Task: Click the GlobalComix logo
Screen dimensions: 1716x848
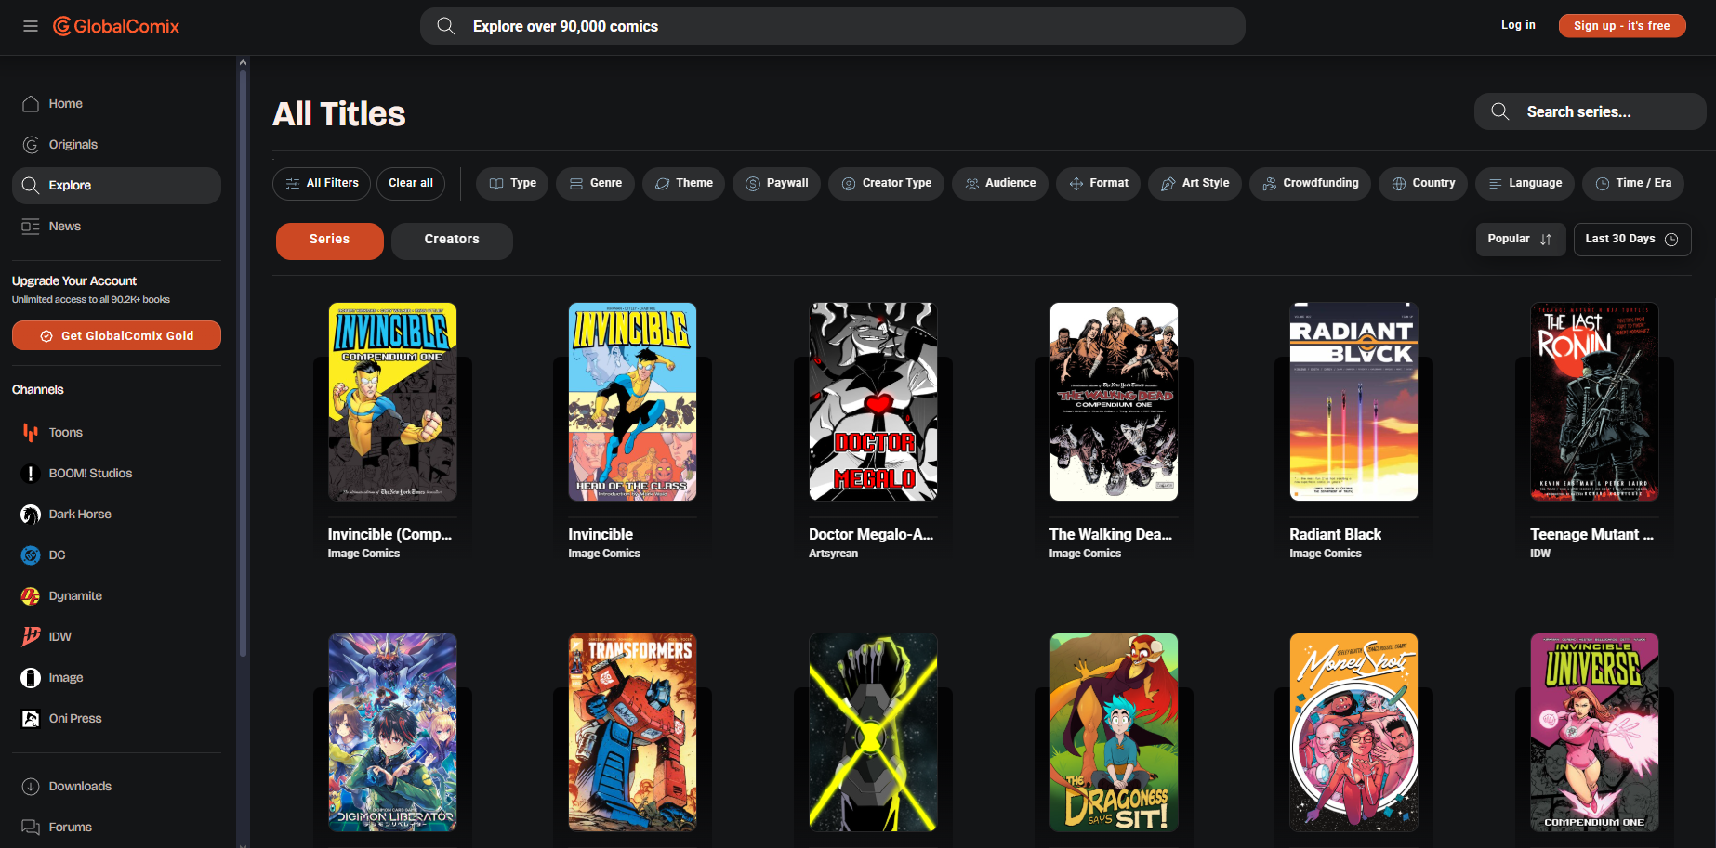Action: coord(116,26)
